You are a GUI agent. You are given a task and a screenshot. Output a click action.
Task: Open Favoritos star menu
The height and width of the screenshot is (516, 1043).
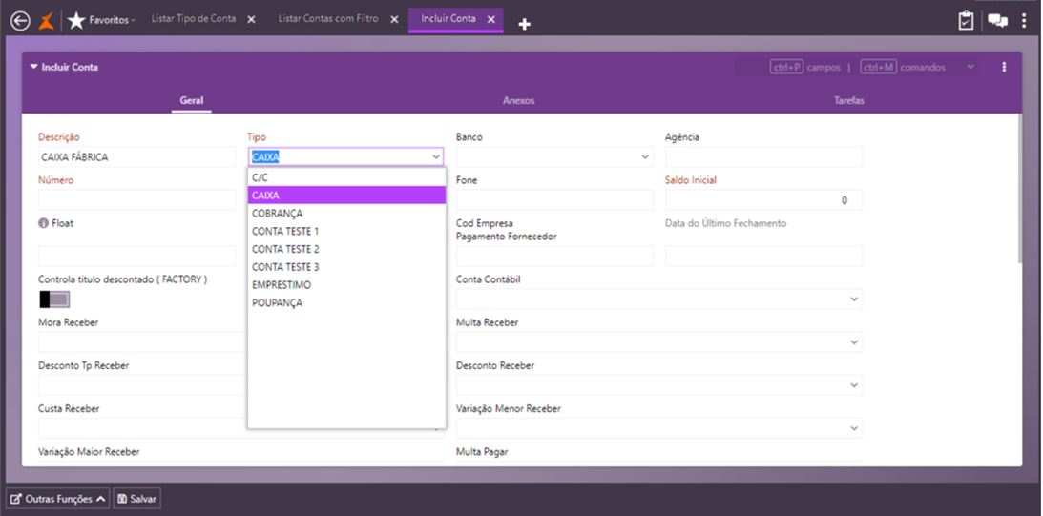click(x=102, y=20)
